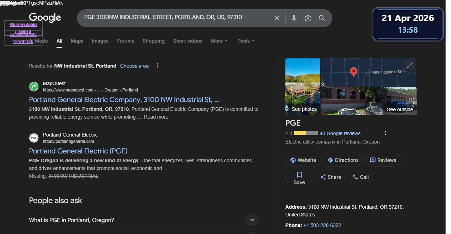Click the MapQuest green arrow favicon
The image size is (451, 234).
(34, 87)
